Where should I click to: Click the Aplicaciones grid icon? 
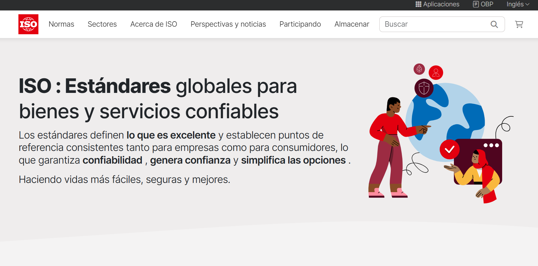click(x=418, y=4)
